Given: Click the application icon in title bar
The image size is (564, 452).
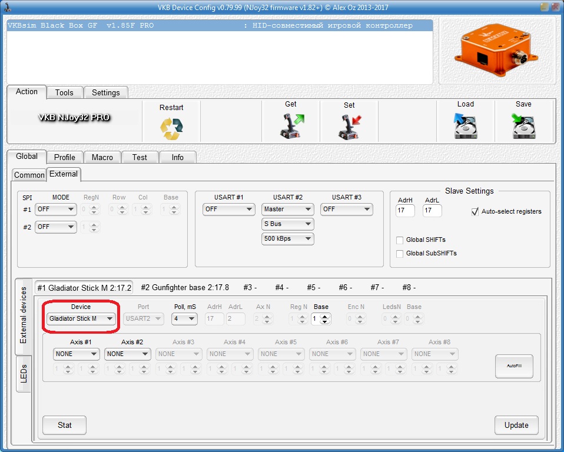Looking at the screenshot, I should (x=6, y=7).
